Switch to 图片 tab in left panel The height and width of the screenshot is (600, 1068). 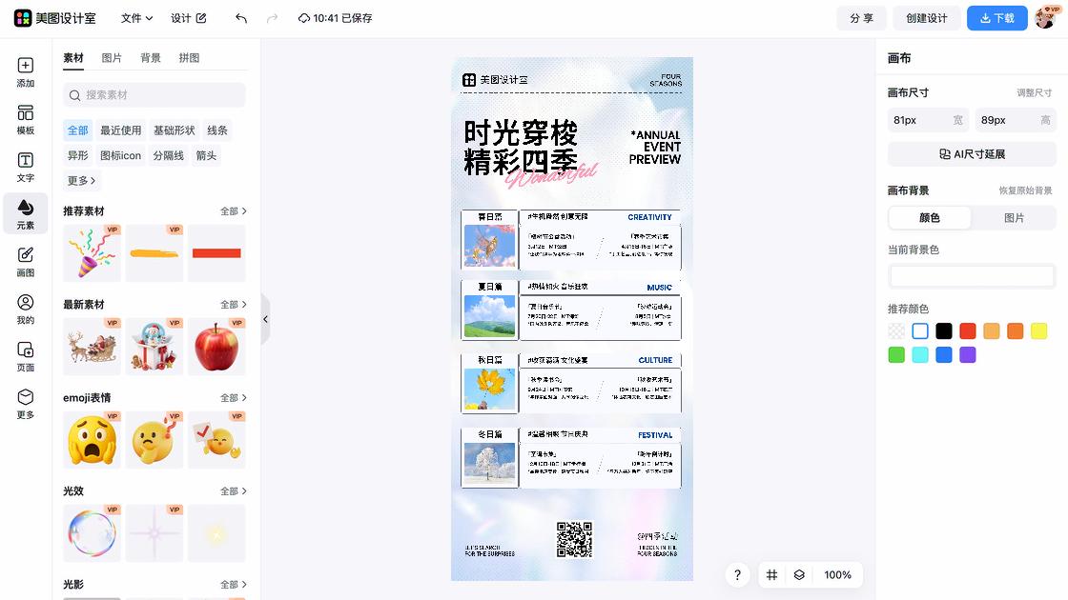pyautogui.click(x=112, y=58)
